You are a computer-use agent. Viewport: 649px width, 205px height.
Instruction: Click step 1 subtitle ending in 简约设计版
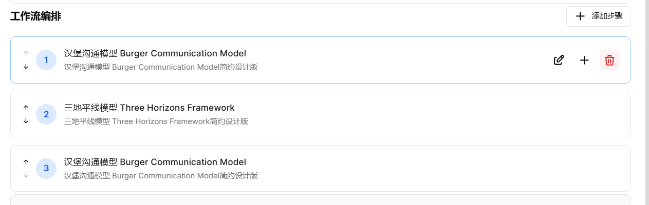pyautogui.click(x=161, y=67)
